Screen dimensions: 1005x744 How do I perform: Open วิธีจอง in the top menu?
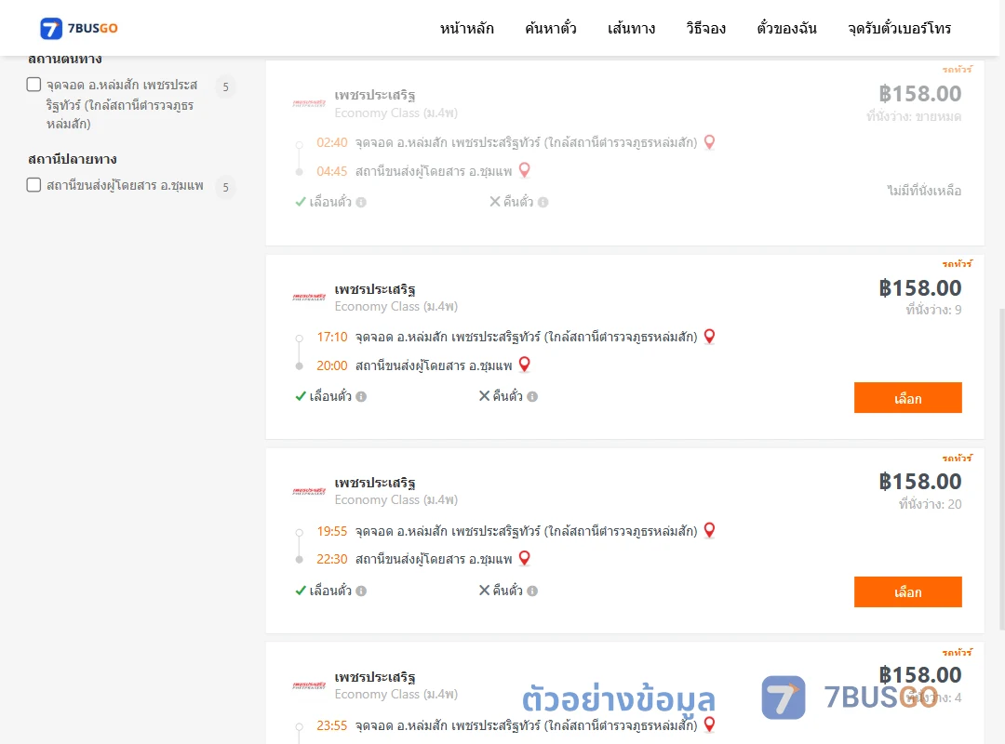coord(705,28)
